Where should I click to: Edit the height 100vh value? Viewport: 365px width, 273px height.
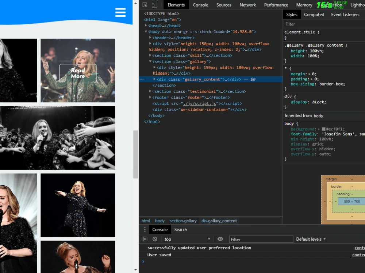point(316,51)
